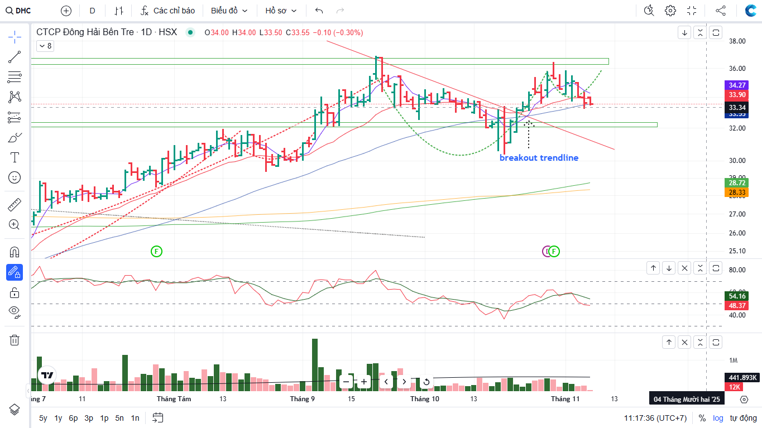
Task: Expand the collapsed indicators legend showing 8
Action: pyautogui.click(x=45, y=46)
